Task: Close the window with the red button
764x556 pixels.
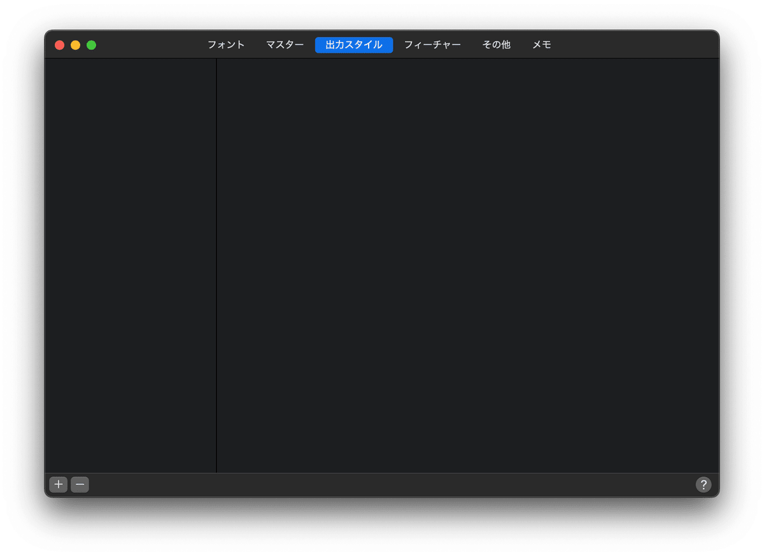Action: [x=60, y=45]
